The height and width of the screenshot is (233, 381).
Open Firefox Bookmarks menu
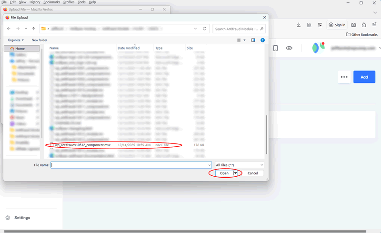[52, 2]
